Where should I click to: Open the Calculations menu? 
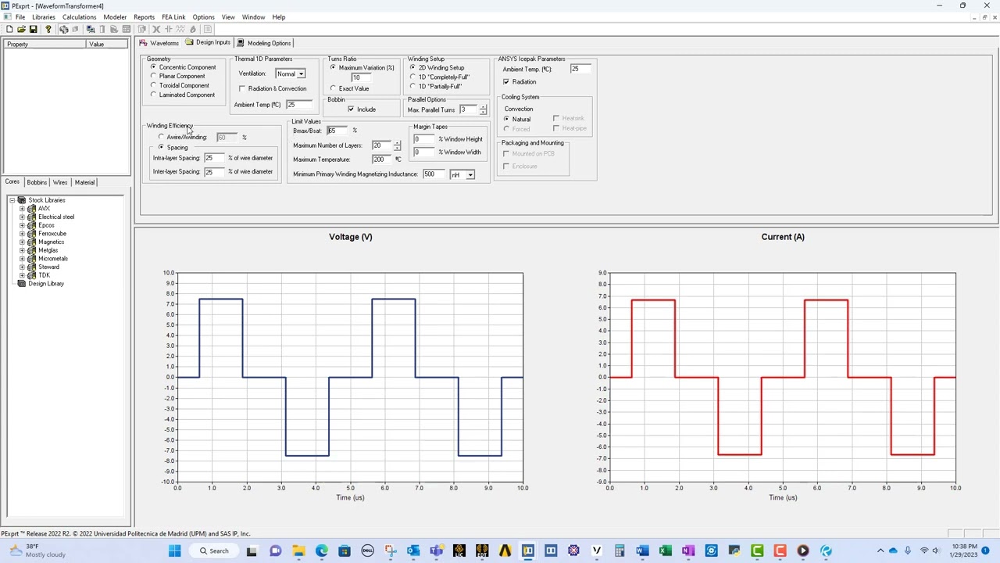coord(79,17)
